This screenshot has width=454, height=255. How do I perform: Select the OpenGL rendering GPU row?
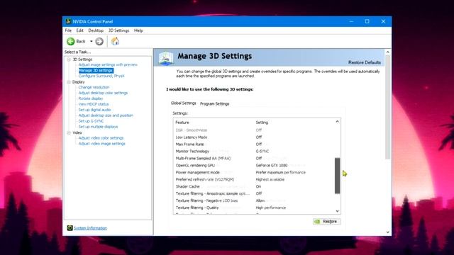tap(254, 165)
